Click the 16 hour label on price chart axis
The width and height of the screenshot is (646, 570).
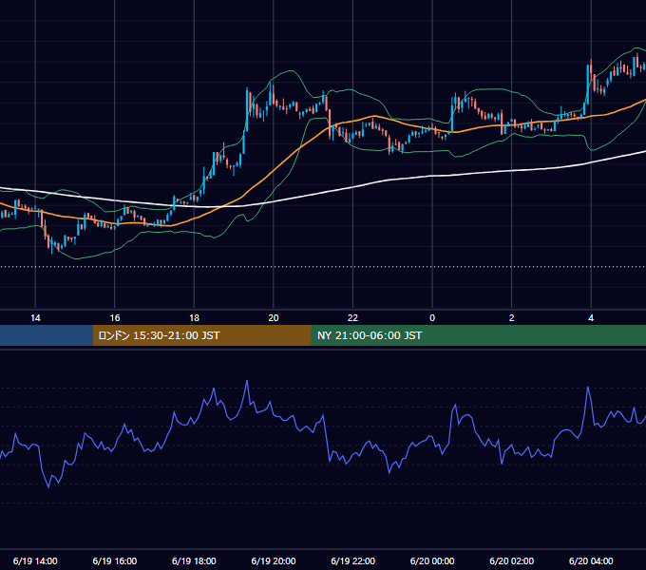coord(115,318)
